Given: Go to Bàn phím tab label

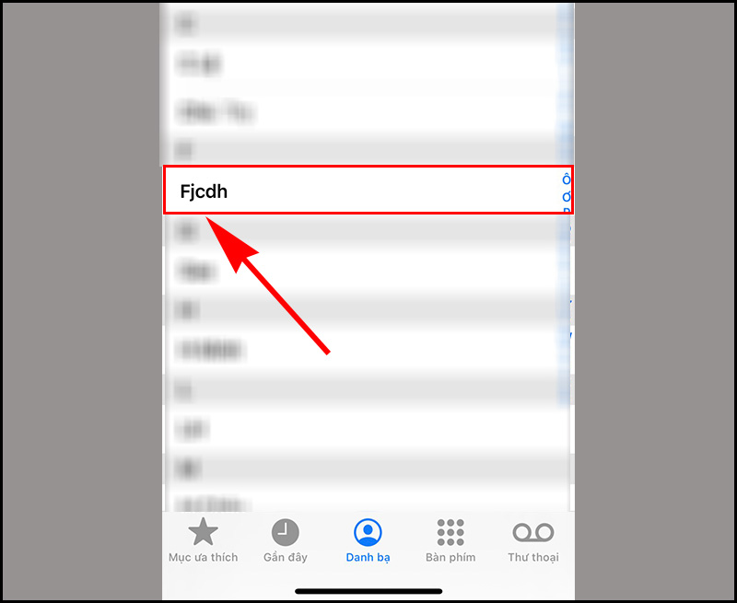Looking at the screenshot, I should click(x=450, y=558).
